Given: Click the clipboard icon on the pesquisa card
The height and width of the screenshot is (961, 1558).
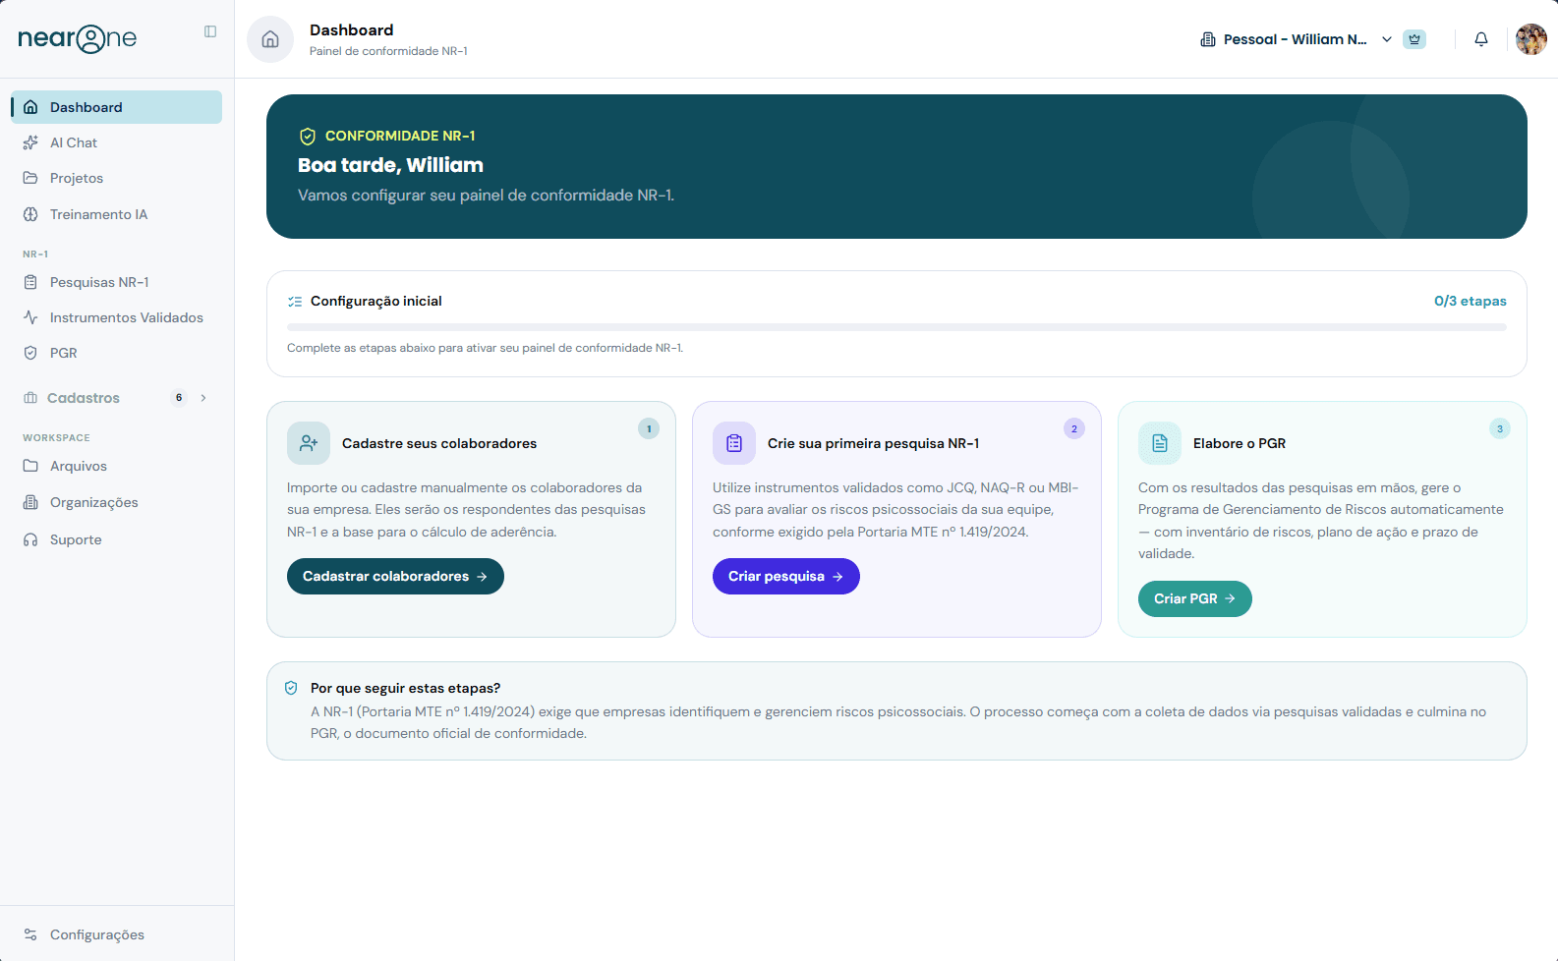Looking at the screenshot, I should pyautogui.click(x=734, y=443).
